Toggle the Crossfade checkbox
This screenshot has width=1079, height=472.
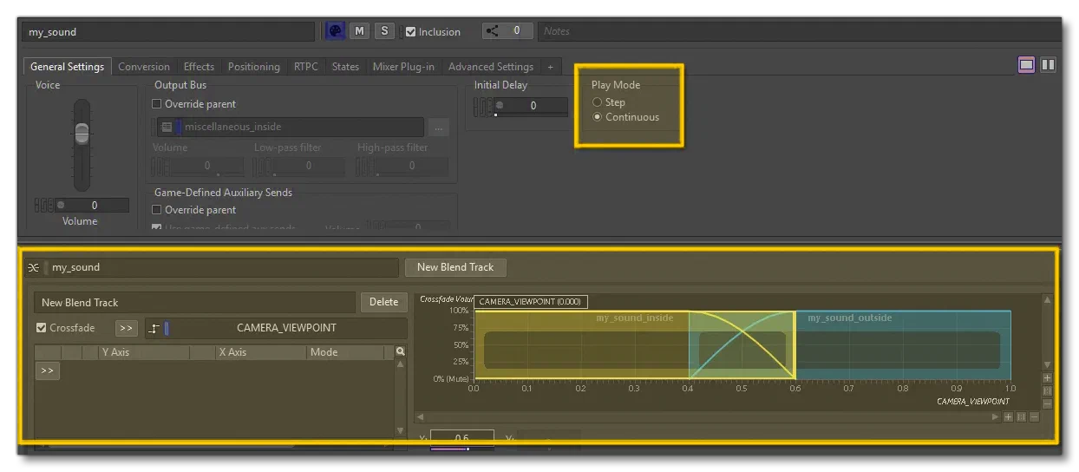(42, 328)
